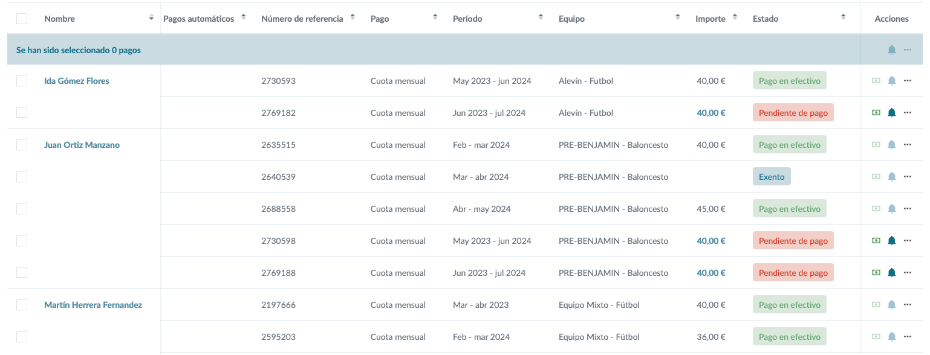Click bell reminder icon for reference 2769188
Viewport: 930px width, 355px height.
tap(891, 272)
